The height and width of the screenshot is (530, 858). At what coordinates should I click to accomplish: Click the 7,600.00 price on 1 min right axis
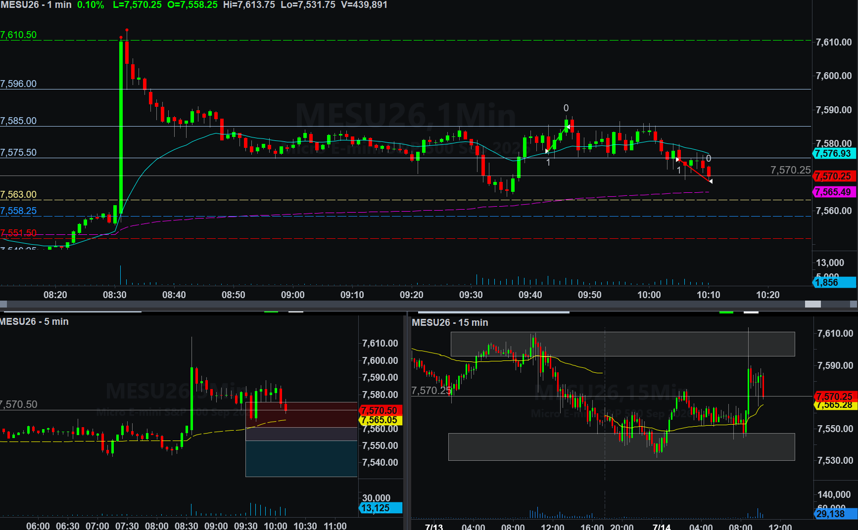pyautogui.click(x=834, y=76)
